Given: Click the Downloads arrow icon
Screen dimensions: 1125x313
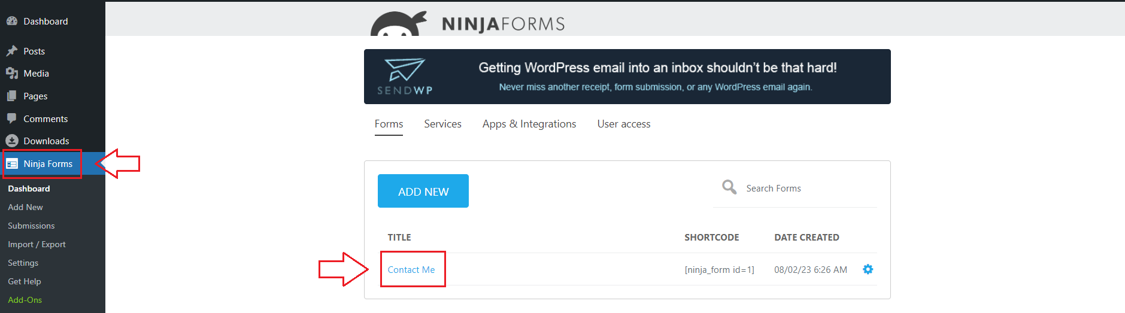Looking at the screenshot, I should [12, 141].
